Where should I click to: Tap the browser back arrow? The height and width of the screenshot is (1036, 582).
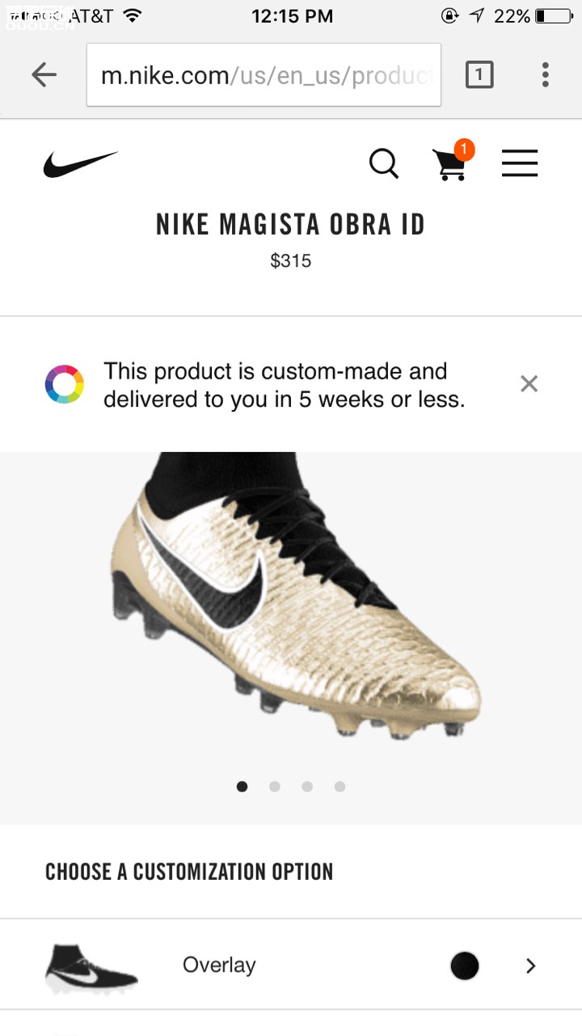click(44, 75)
